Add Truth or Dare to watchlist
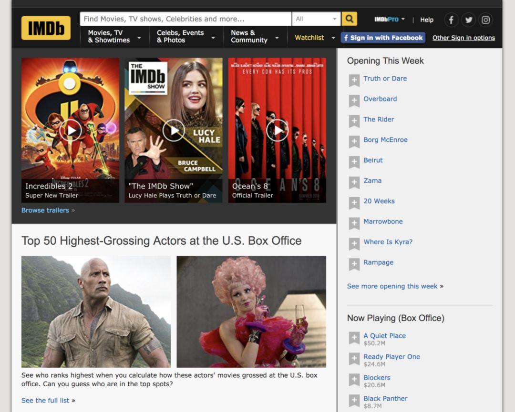 354,80
